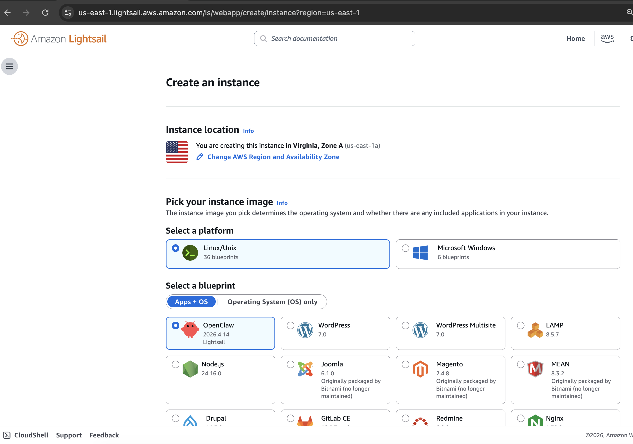633x444 pixels.
Task: Select the WordPress Multisite radio button
Action: pyautogui.click(x=405, y=325)
